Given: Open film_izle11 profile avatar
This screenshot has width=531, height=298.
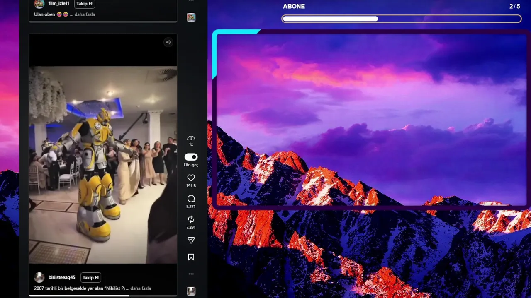Looking at the screenshot, I should [39, 4].
